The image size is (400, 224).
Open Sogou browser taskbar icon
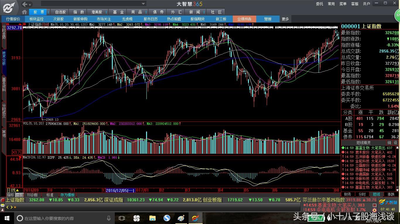pos(167,218)
